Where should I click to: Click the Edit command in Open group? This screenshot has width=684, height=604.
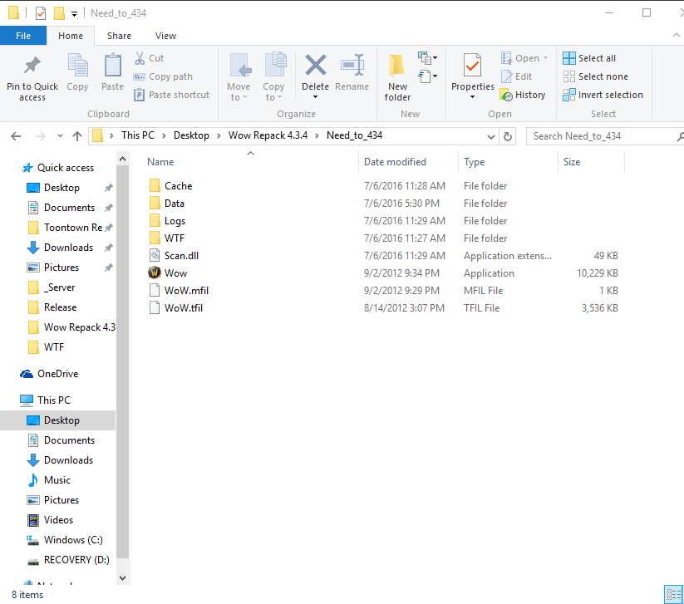click(x=516, y=76)
